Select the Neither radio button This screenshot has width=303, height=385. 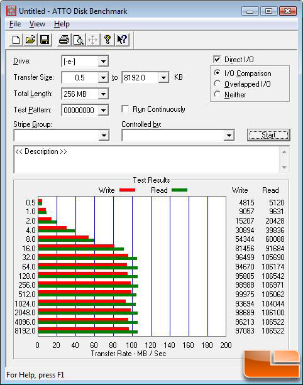pos(217,94)
